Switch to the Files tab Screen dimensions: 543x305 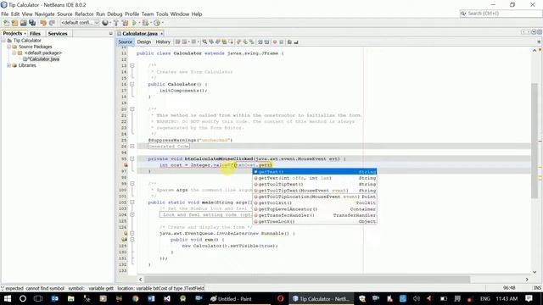36,34
